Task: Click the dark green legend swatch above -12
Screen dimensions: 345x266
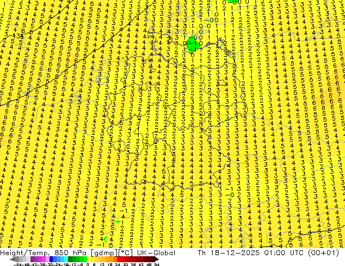Action: click(x=70, y=259)
